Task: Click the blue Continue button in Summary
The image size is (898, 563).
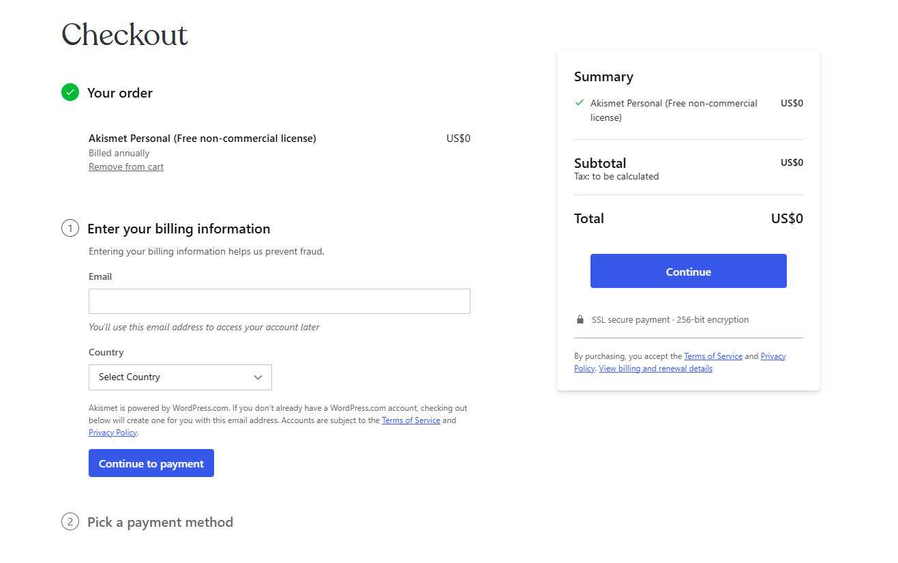Action: click(x=689, y=271)
